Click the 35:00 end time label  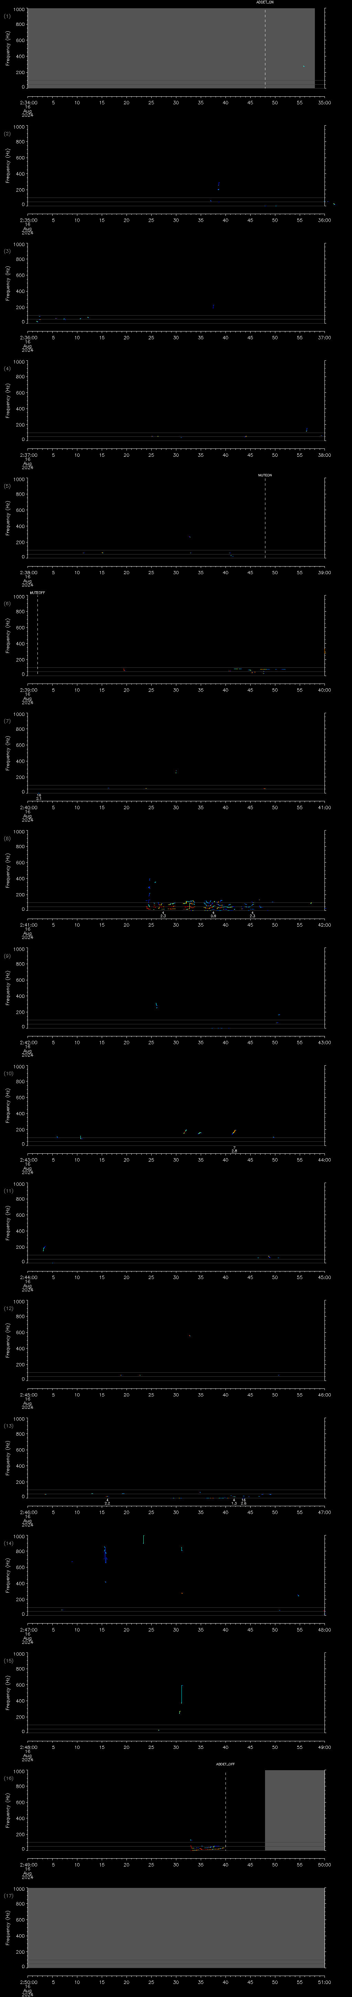pyautogui.click(x=325, y=102)
